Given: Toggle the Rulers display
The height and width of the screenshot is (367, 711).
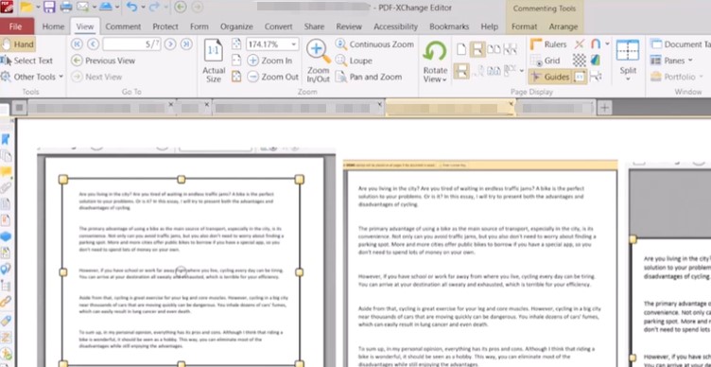Looking at the screenshot, I should (x=548, y=44).
